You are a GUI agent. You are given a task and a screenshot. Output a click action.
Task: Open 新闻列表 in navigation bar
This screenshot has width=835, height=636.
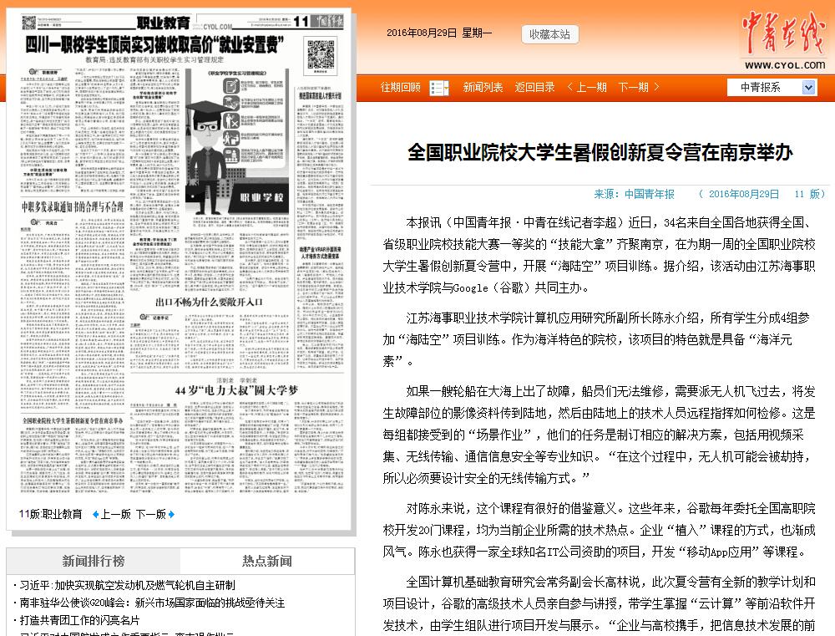[483, 88]
